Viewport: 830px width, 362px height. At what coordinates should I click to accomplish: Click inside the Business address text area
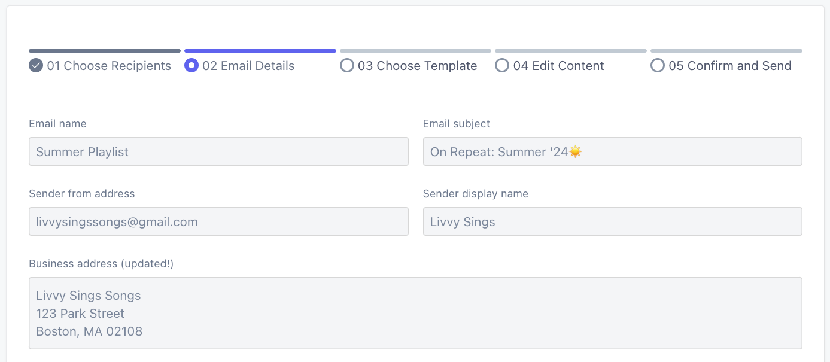coord(415,313)
